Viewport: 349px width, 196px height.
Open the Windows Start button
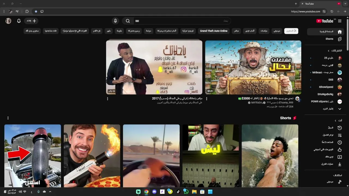tap(210, 192)
